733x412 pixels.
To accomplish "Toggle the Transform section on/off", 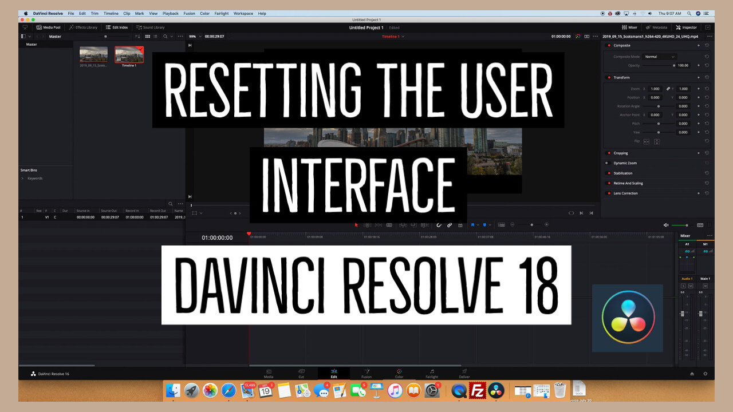I will pos(609,78).
